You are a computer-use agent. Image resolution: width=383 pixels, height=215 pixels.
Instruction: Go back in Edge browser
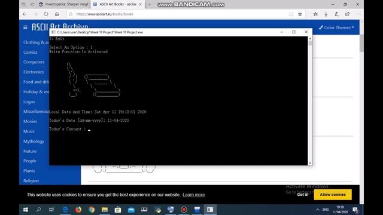pyautogui.click(x=25, y=14)
